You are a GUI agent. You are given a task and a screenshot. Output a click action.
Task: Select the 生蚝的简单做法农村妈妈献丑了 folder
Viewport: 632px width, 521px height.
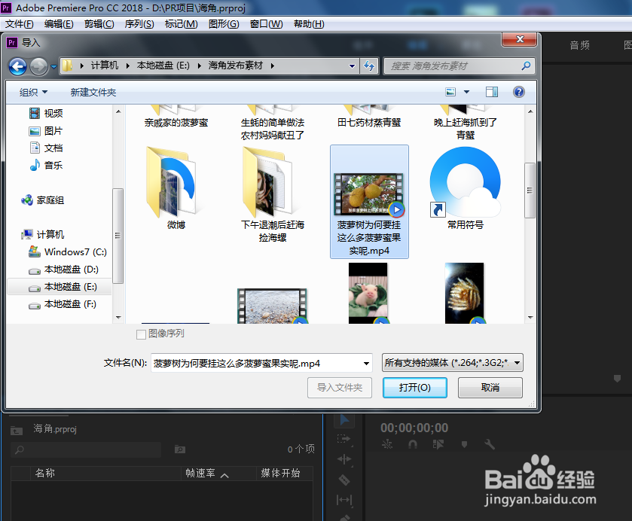pos(273,123)
